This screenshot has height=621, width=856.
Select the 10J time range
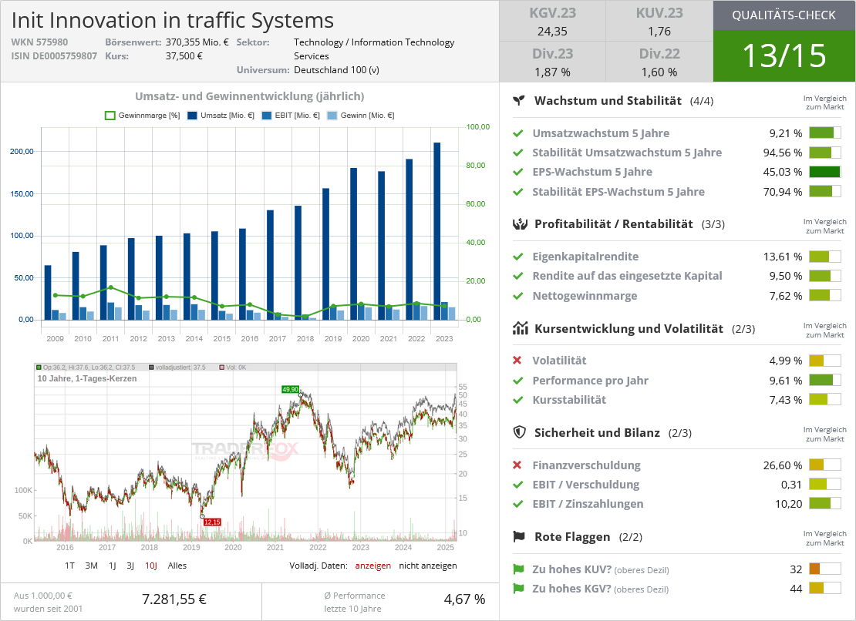pos(150,566)
